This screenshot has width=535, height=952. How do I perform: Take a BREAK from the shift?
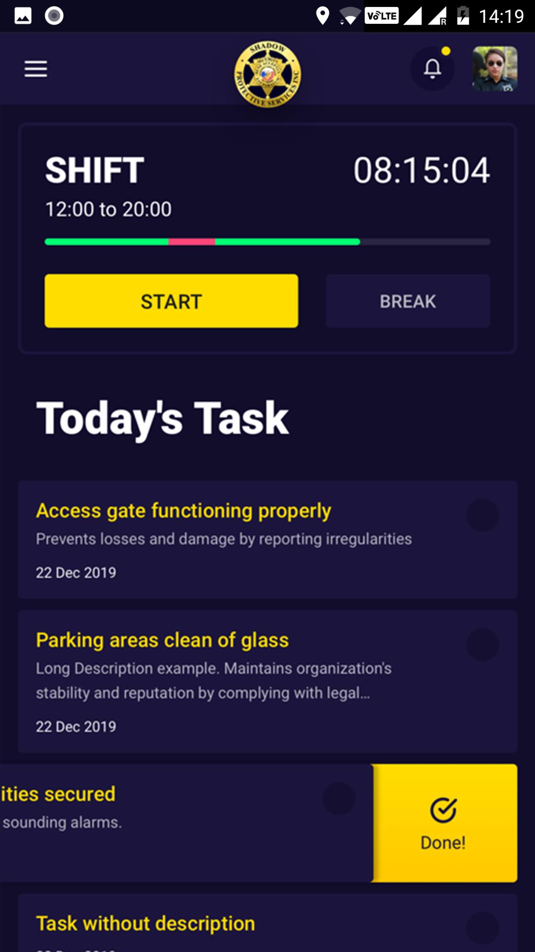tap(408, 301)
